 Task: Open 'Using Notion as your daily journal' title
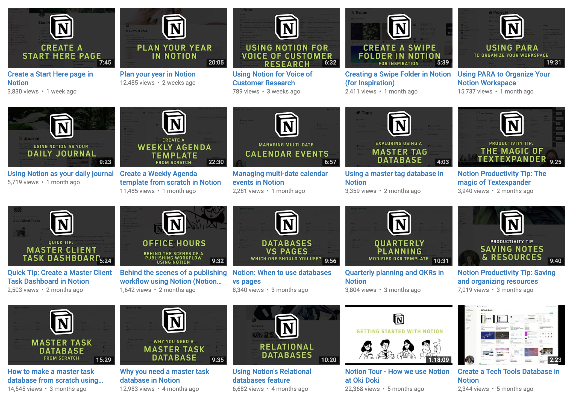(x=60, y=174)
